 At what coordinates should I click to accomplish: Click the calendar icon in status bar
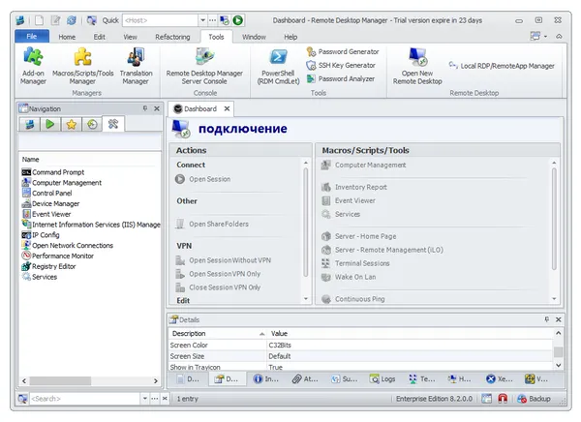point(486,399)
